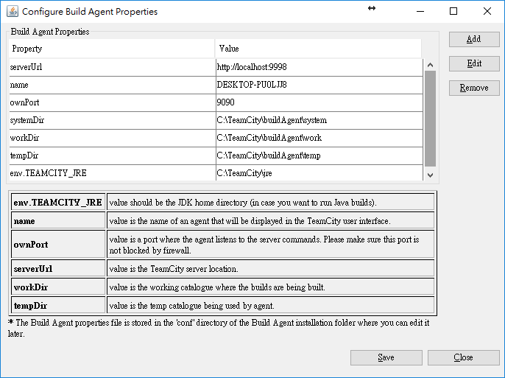The height and width of the screenshot is (378, 505).
Task: Click bold serverUrl in description table
Action: (x=33, y=269)
